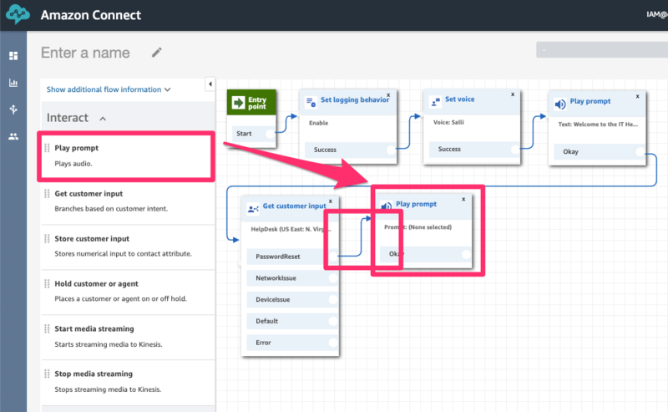Click the Entry point arrow icon
The height and width of the screenshot is (412, 668).
coord(238,103)
